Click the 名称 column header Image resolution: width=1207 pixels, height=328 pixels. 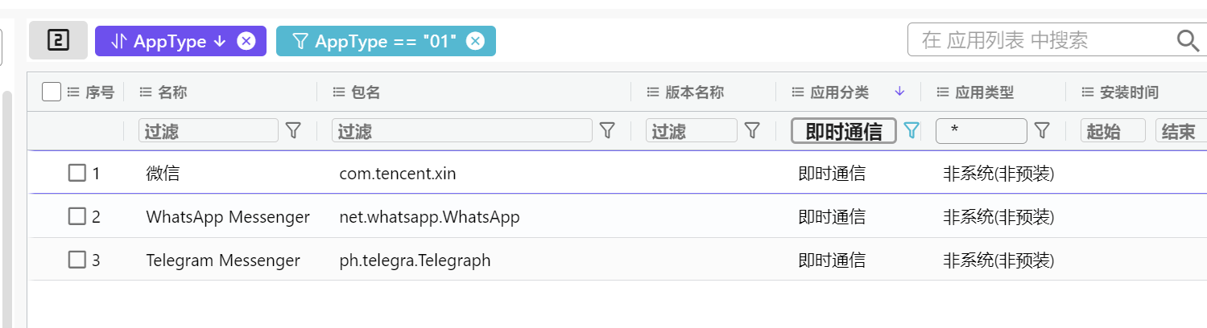172,92
